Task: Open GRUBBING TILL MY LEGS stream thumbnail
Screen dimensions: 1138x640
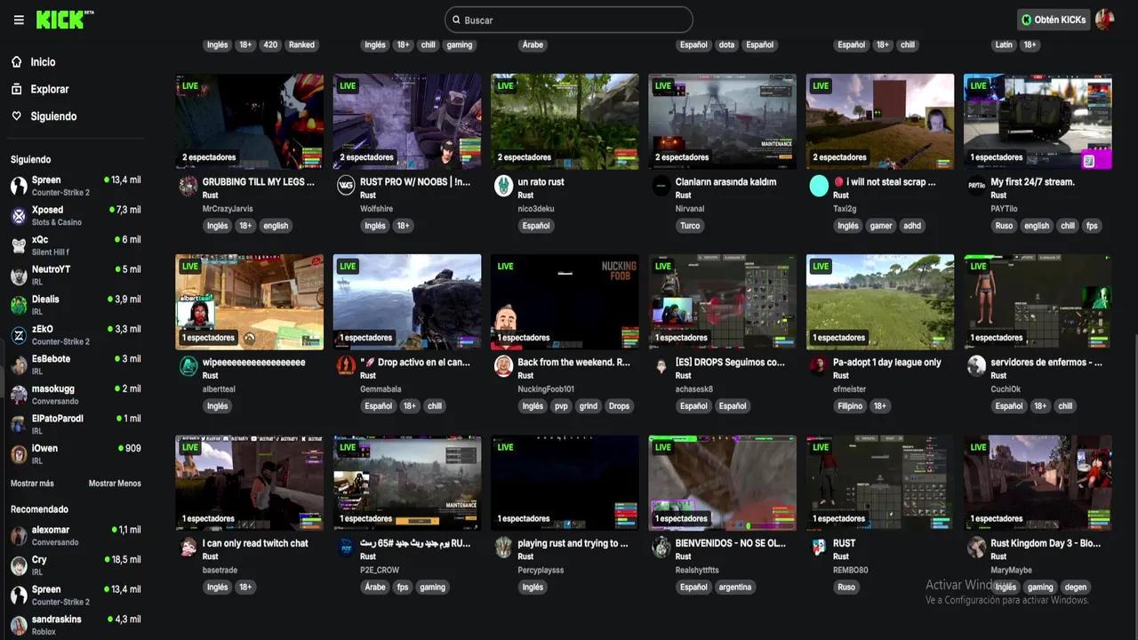Action: (x=250, y=122)
